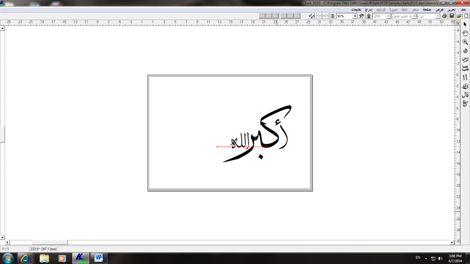Select the hand pan tool
The width and height of the screenshot is (470, 264).
pyautogui.click(x=465, y=33)
